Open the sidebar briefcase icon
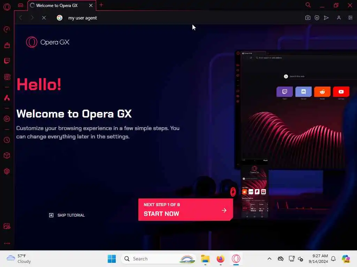 pos(7,45)
